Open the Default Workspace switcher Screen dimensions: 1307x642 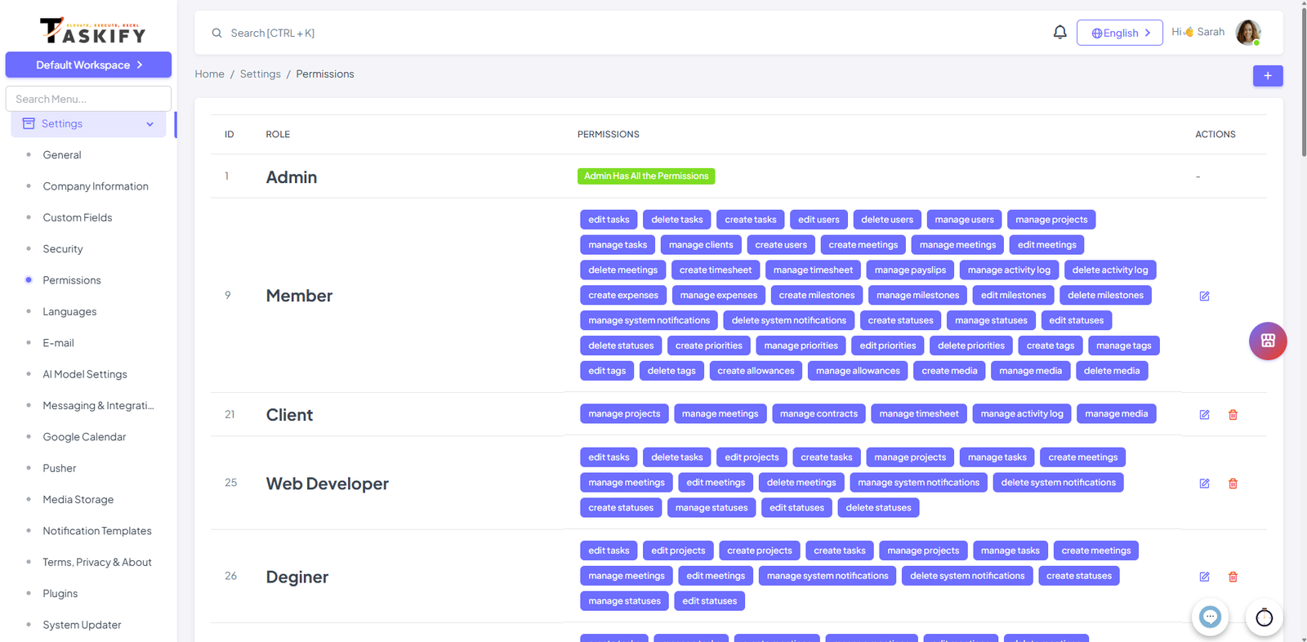point(88,65)
